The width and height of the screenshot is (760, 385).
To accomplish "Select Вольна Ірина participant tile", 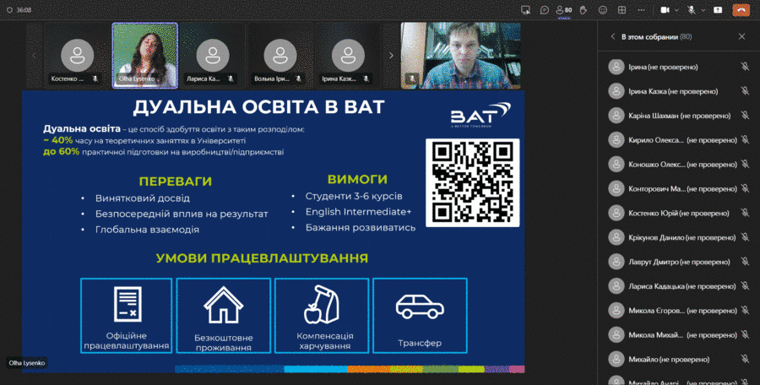I will pyautogui.click(x=280, y=56).
